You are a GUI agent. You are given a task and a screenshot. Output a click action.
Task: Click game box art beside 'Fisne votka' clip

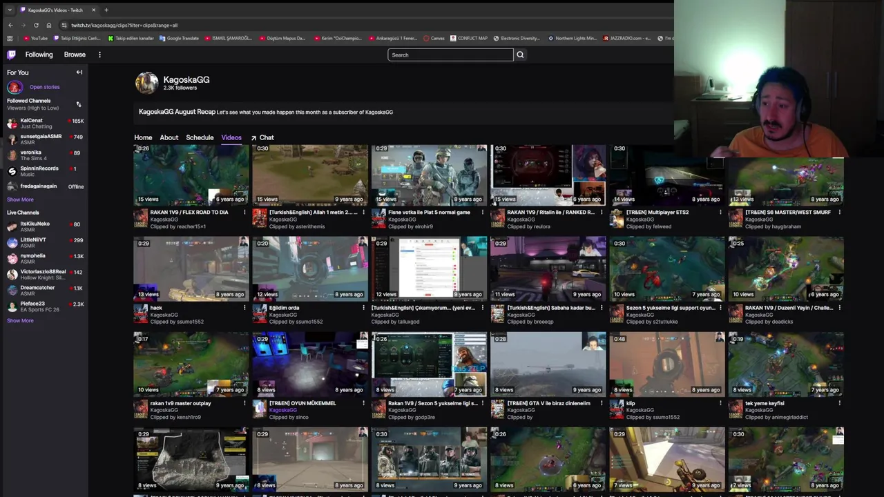tap(378, 219)
